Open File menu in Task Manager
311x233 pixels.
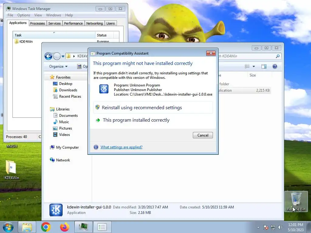(10, 15)
